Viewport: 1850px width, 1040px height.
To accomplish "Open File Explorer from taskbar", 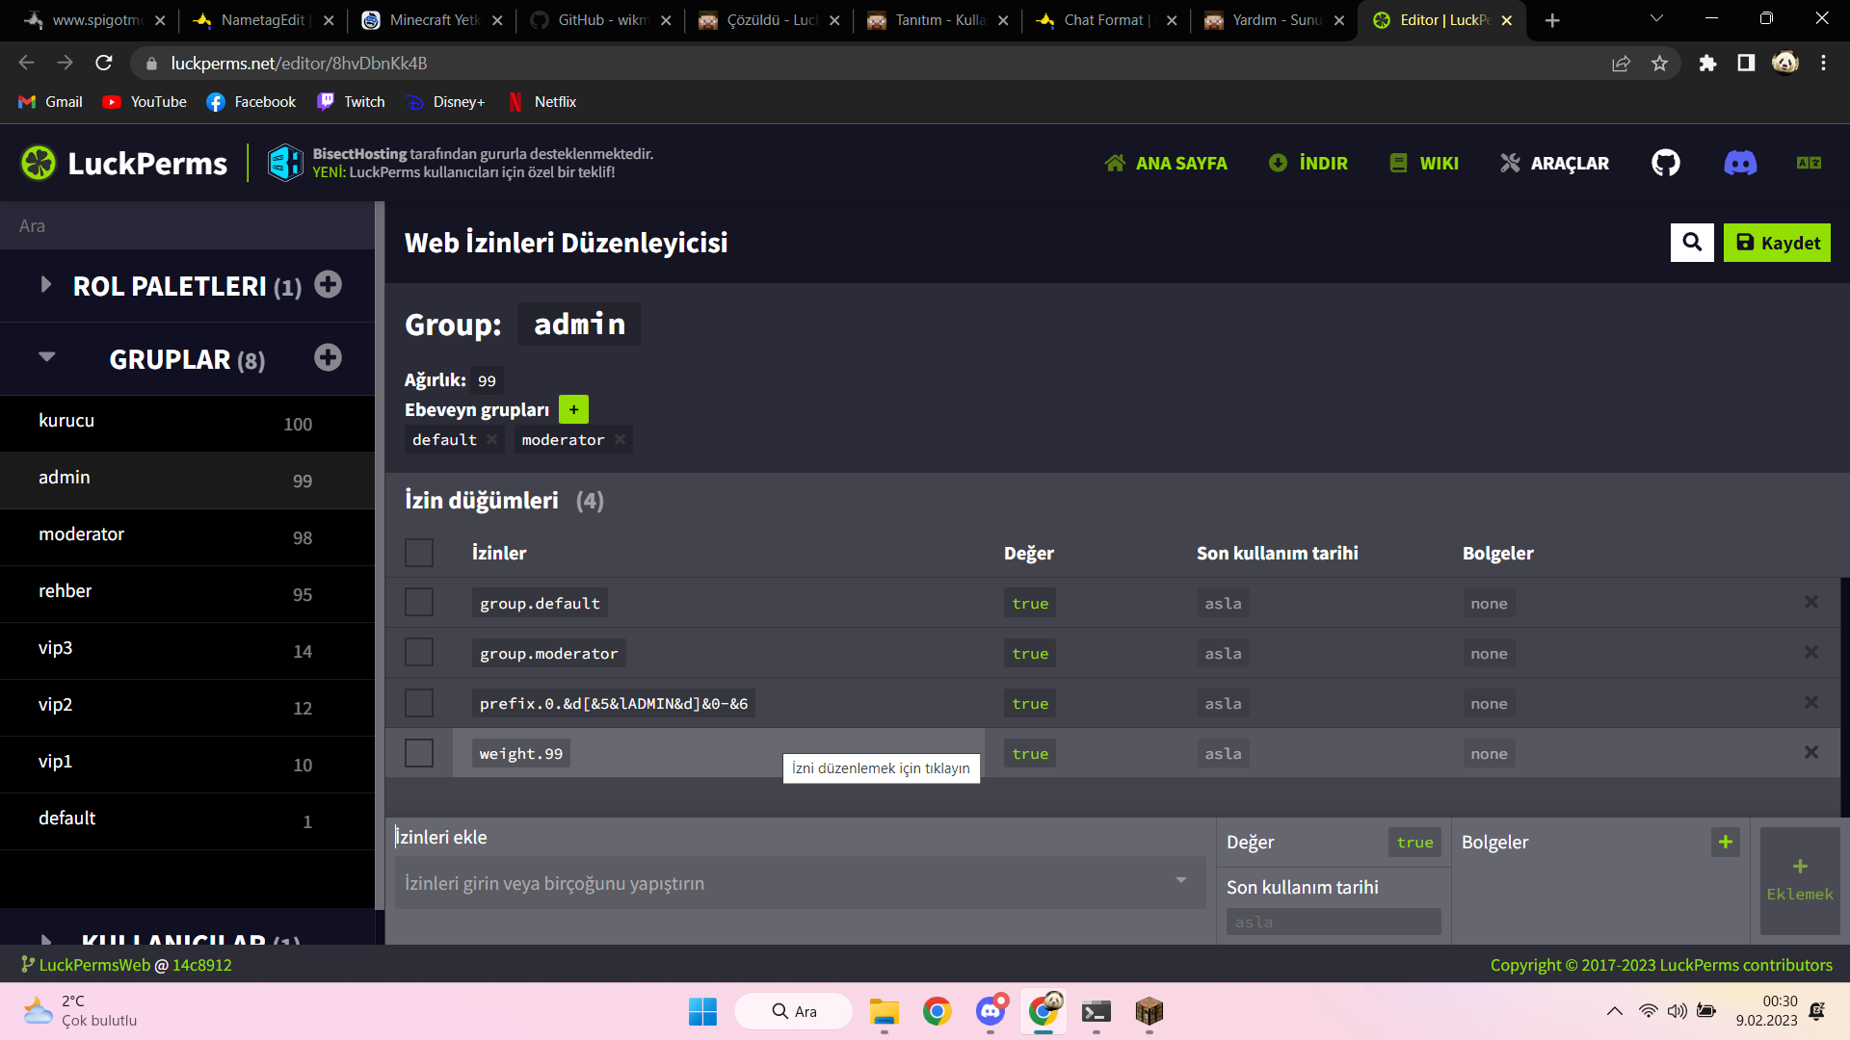I will click(x=884, y=1011).
